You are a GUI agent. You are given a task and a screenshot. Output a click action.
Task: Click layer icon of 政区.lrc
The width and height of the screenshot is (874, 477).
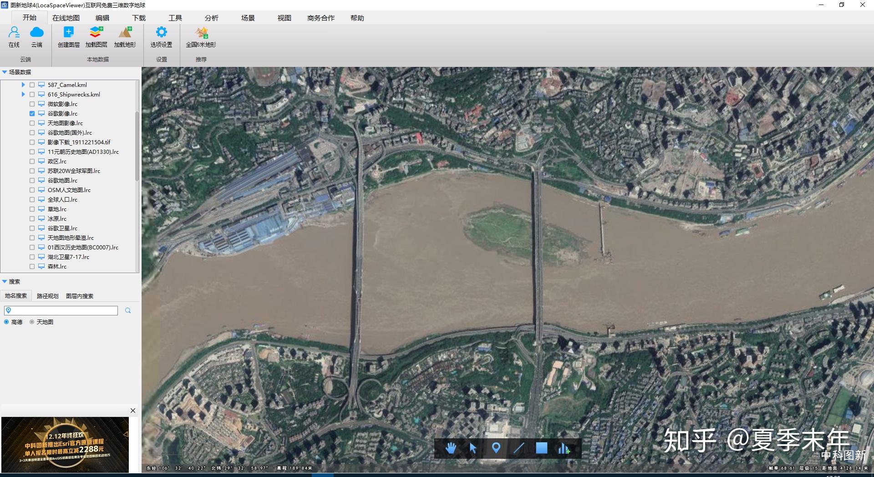[41, 161]
